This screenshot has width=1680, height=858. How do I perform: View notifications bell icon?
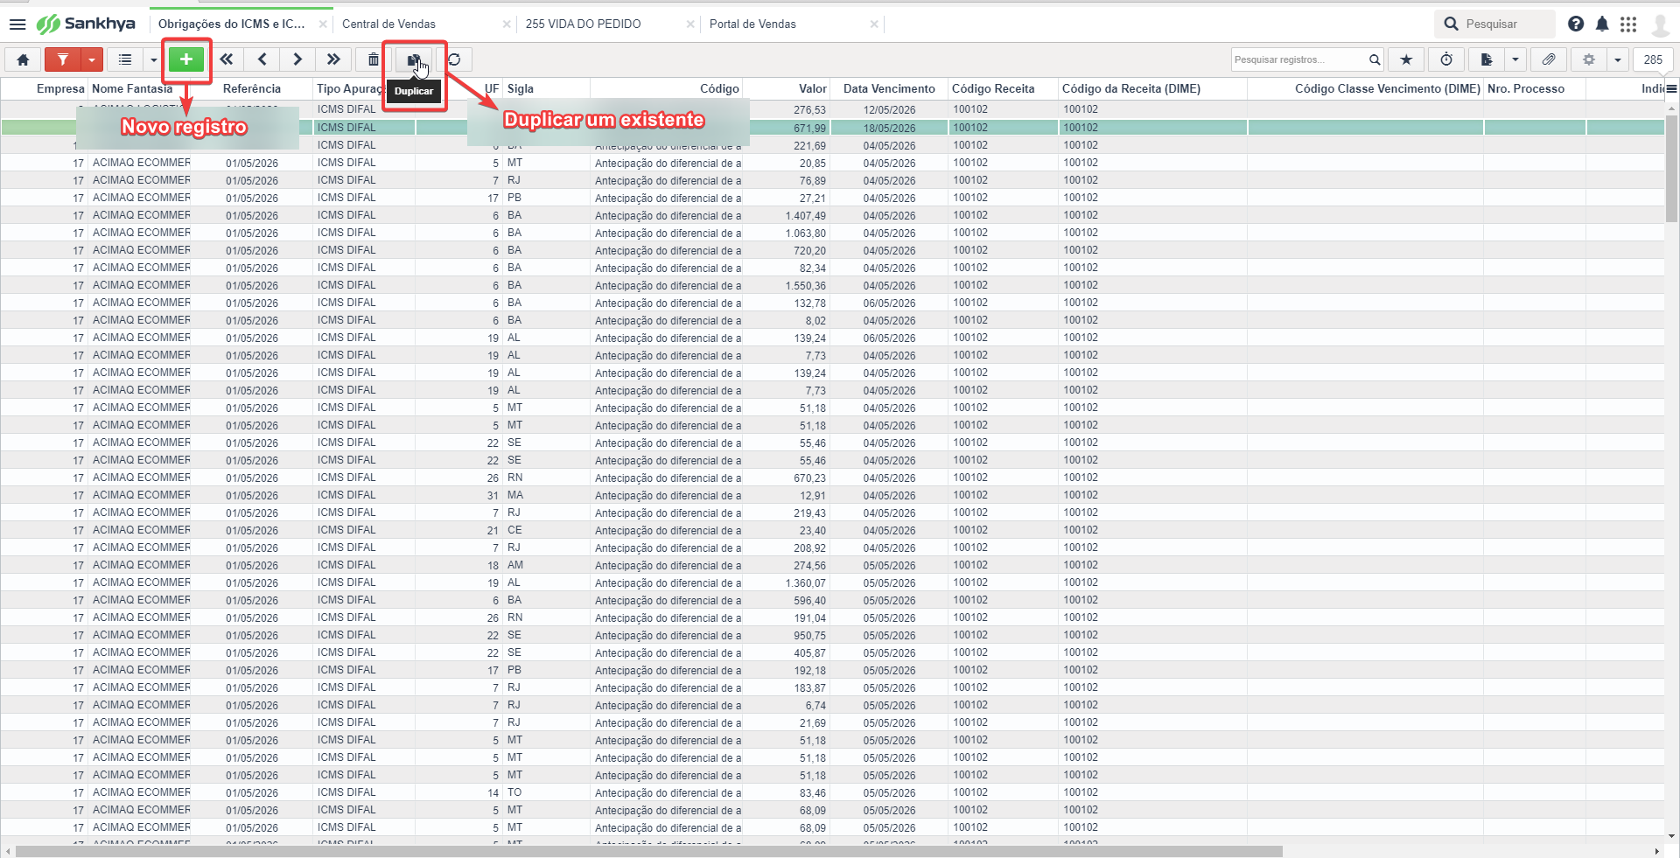[x=1602, y=24]
